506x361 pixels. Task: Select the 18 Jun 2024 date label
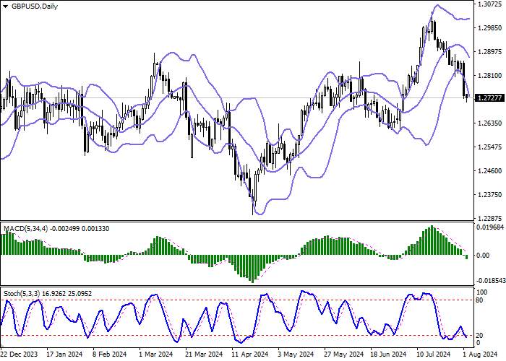coord(389,355)
